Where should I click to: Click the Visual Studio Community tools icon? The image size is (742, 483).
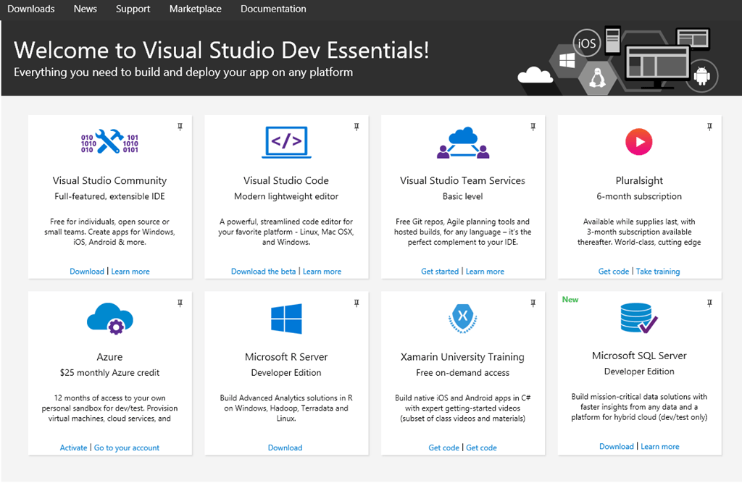(109, 141)
